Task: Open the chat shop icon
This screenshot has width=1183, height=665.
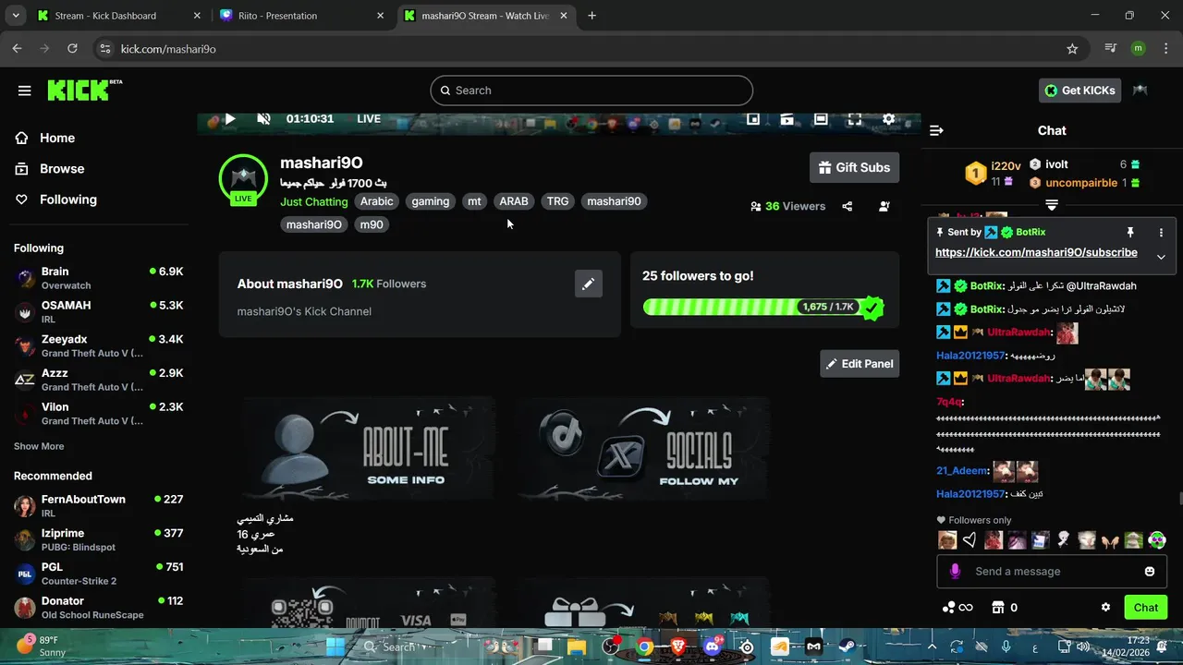Action: point(997,608)
